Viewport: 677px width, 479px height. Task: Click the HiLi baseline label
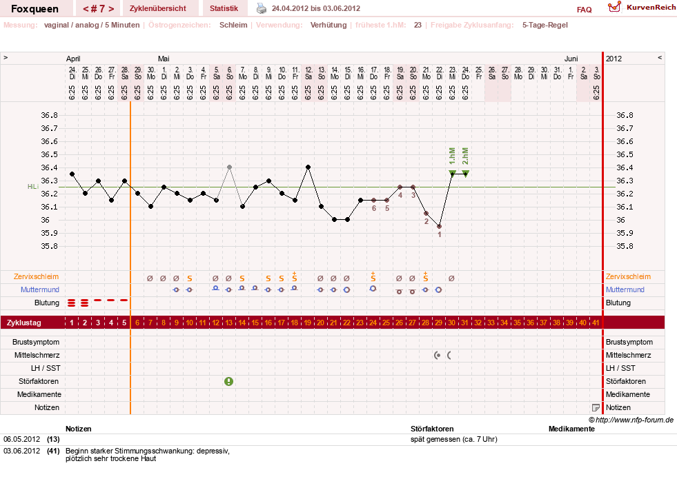click(x=33, y=187)
